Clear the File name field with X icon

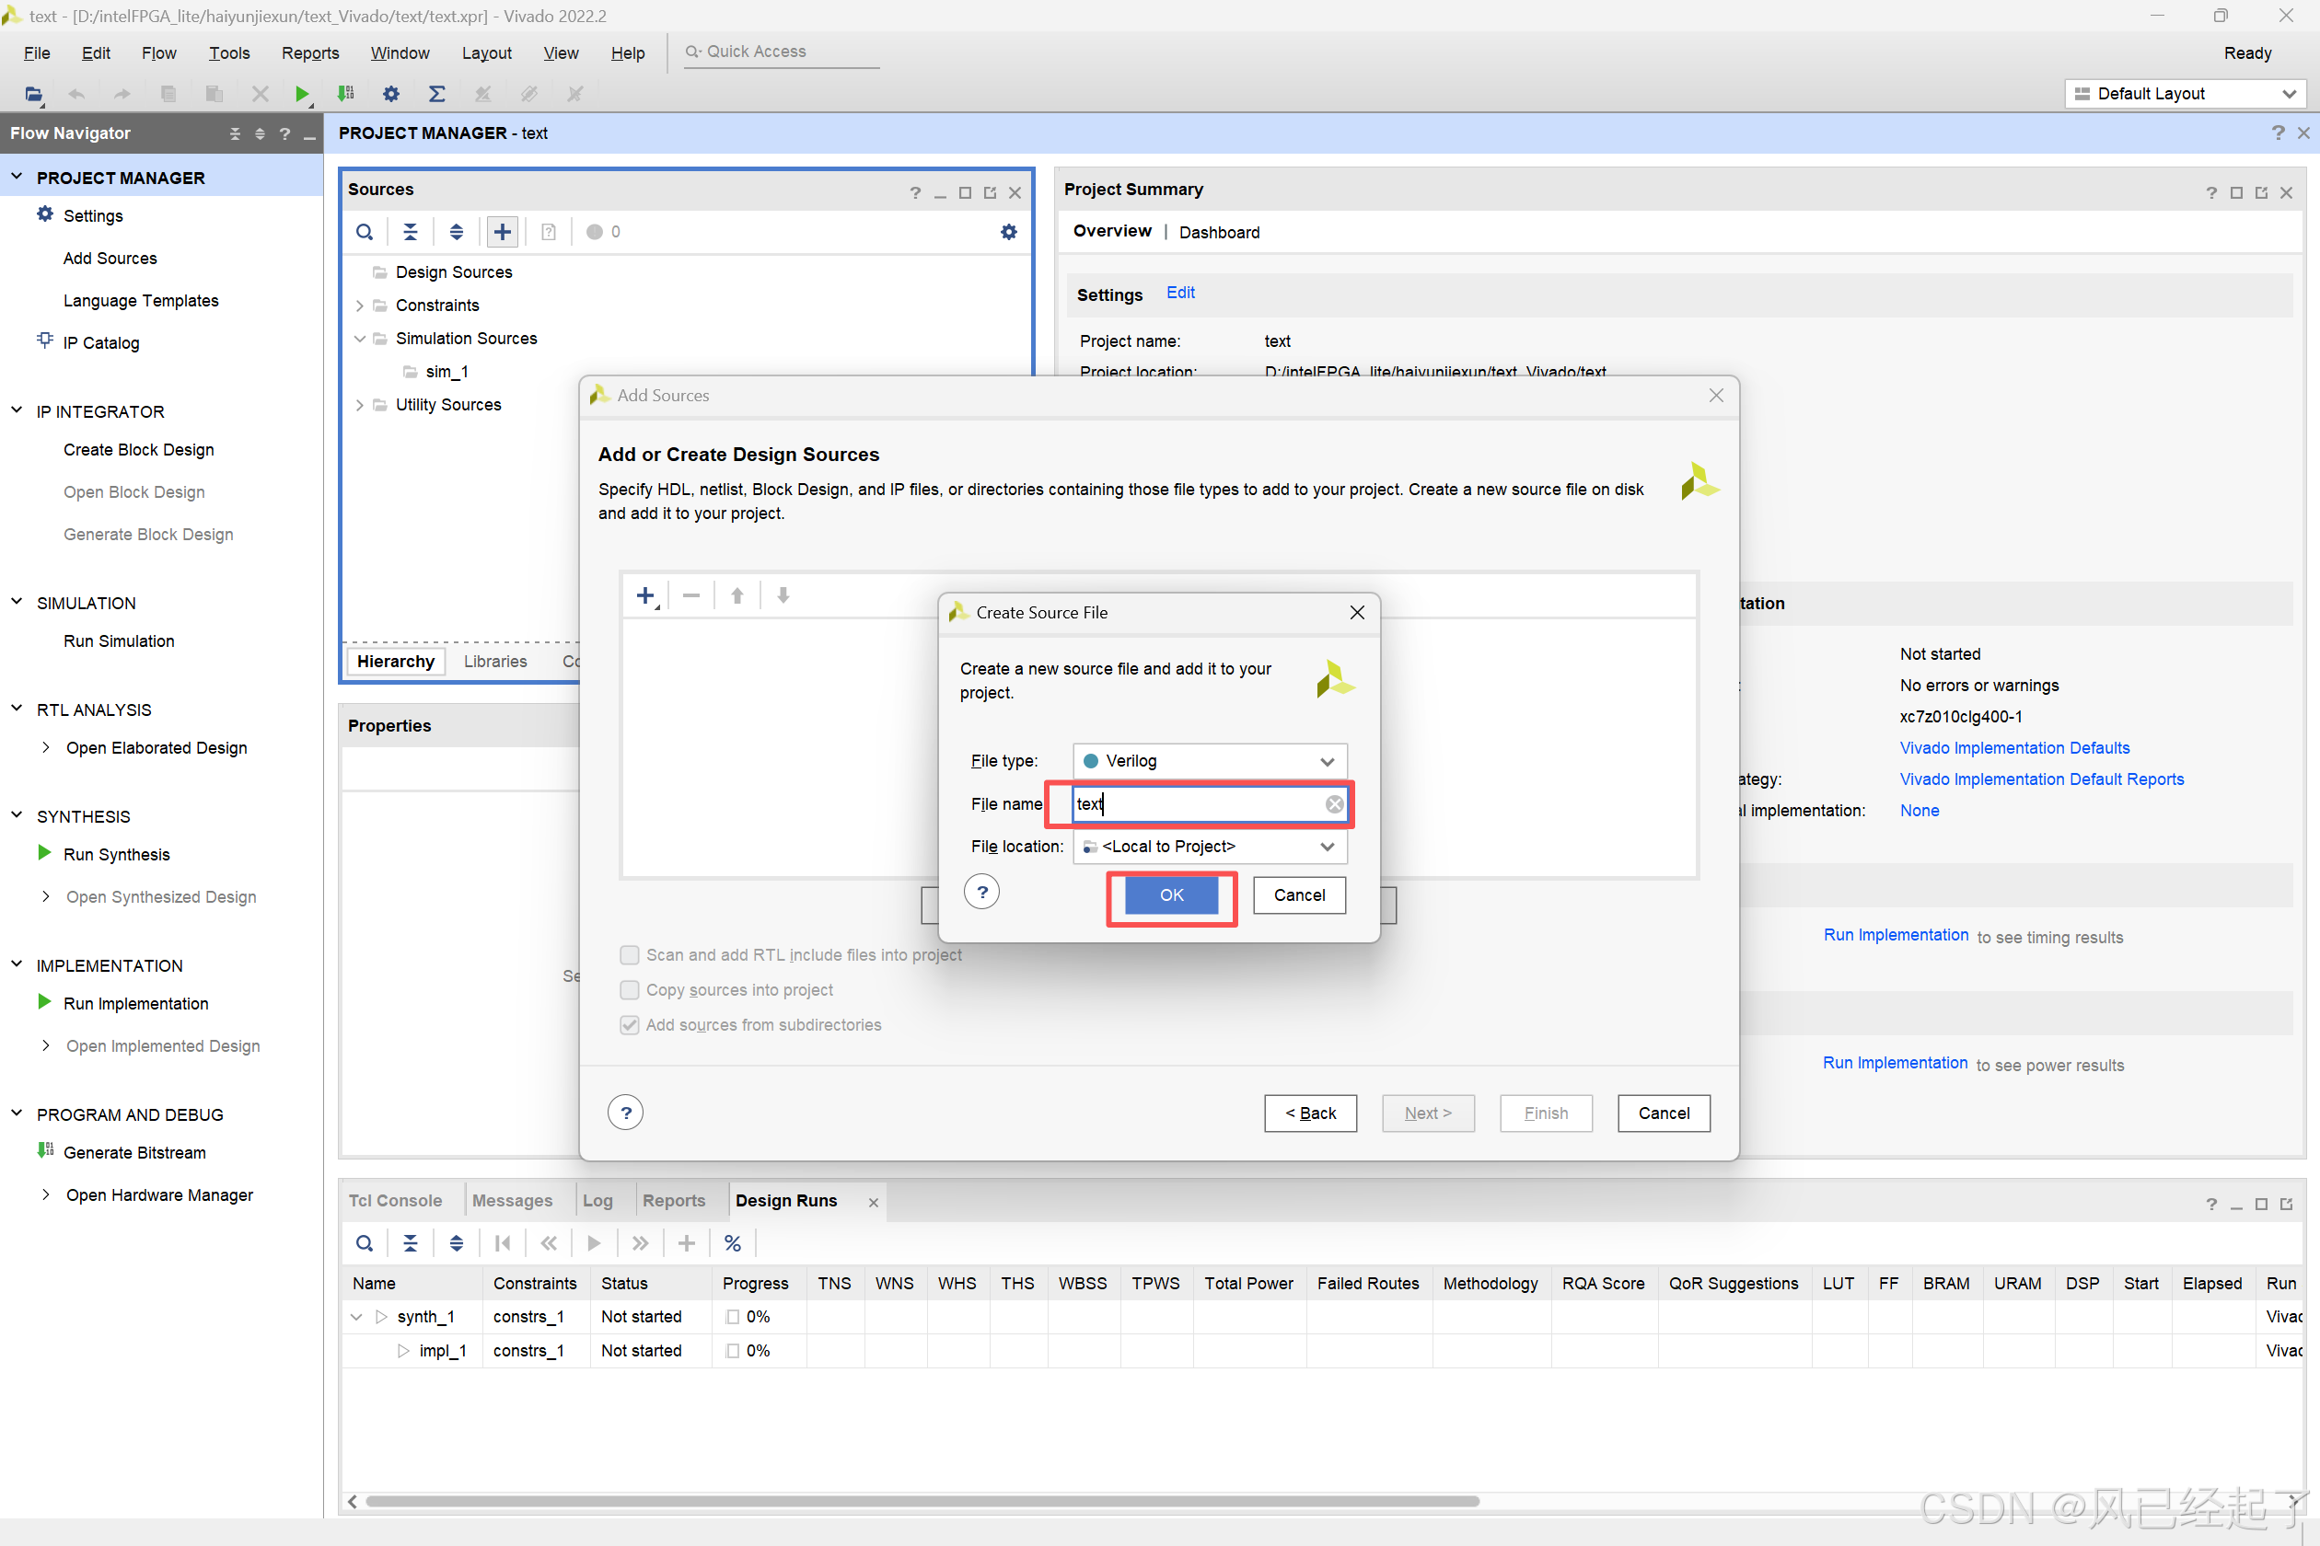coord(1335,803)
